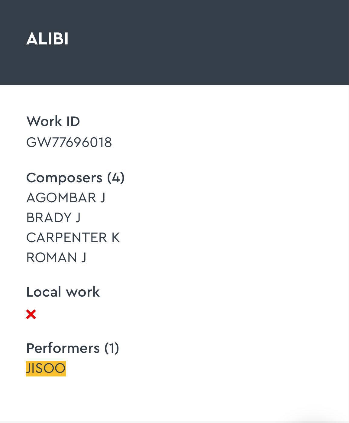Click the dark header banner background

[212, 42]
